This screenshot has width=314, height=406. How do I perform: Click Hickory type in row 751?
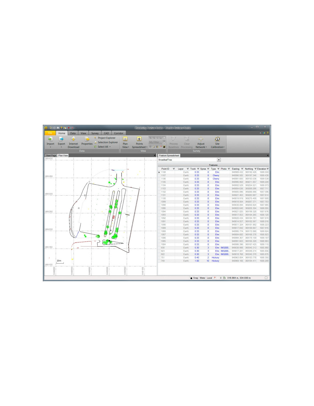click(x=215, y=258)
